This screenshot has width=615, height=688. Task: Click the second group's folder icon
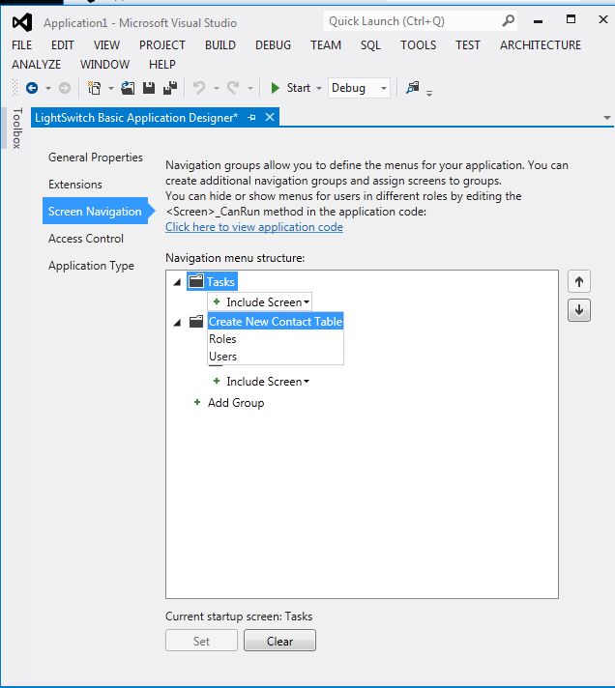196,322
